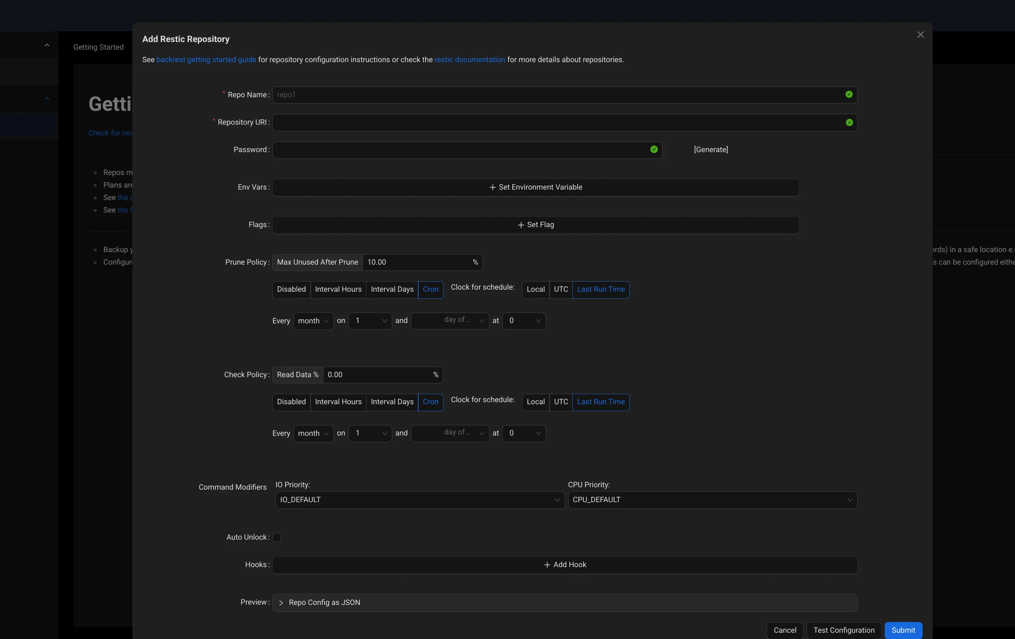The image size is (1015, 639).
Task: Set Check Policy schedule to Interval Hours
Action: point(338,402)
